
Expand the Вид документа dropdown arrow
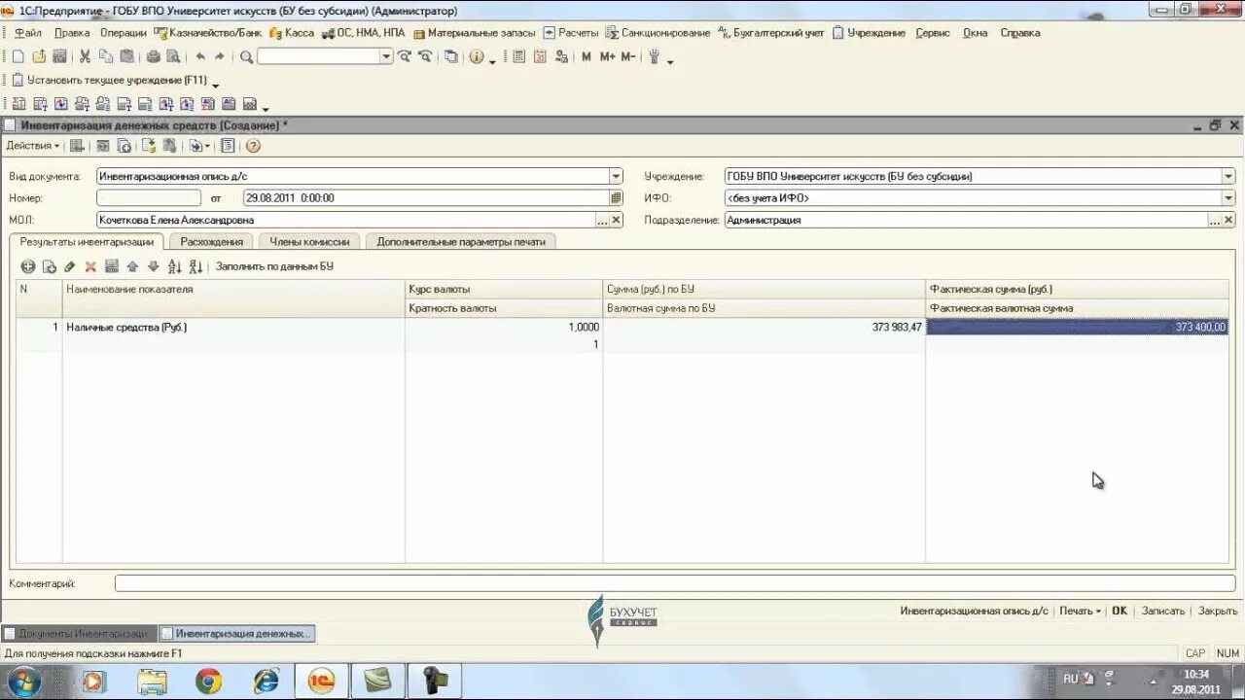click(x=616, y=176)
